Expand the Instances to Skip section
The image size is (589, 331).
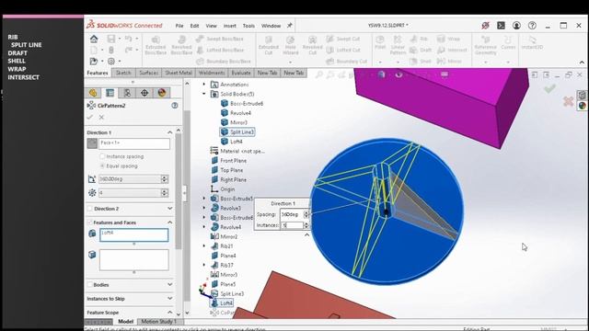click(169, 299)
